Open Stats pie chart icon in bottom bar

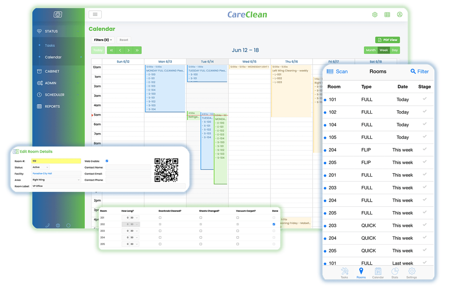tap(395, 271)
